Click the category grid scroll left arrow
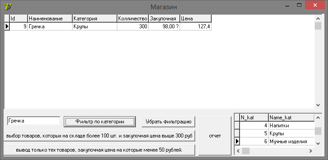Image resolution: width=328 pixels, height=160 pixels. [238, 151]
